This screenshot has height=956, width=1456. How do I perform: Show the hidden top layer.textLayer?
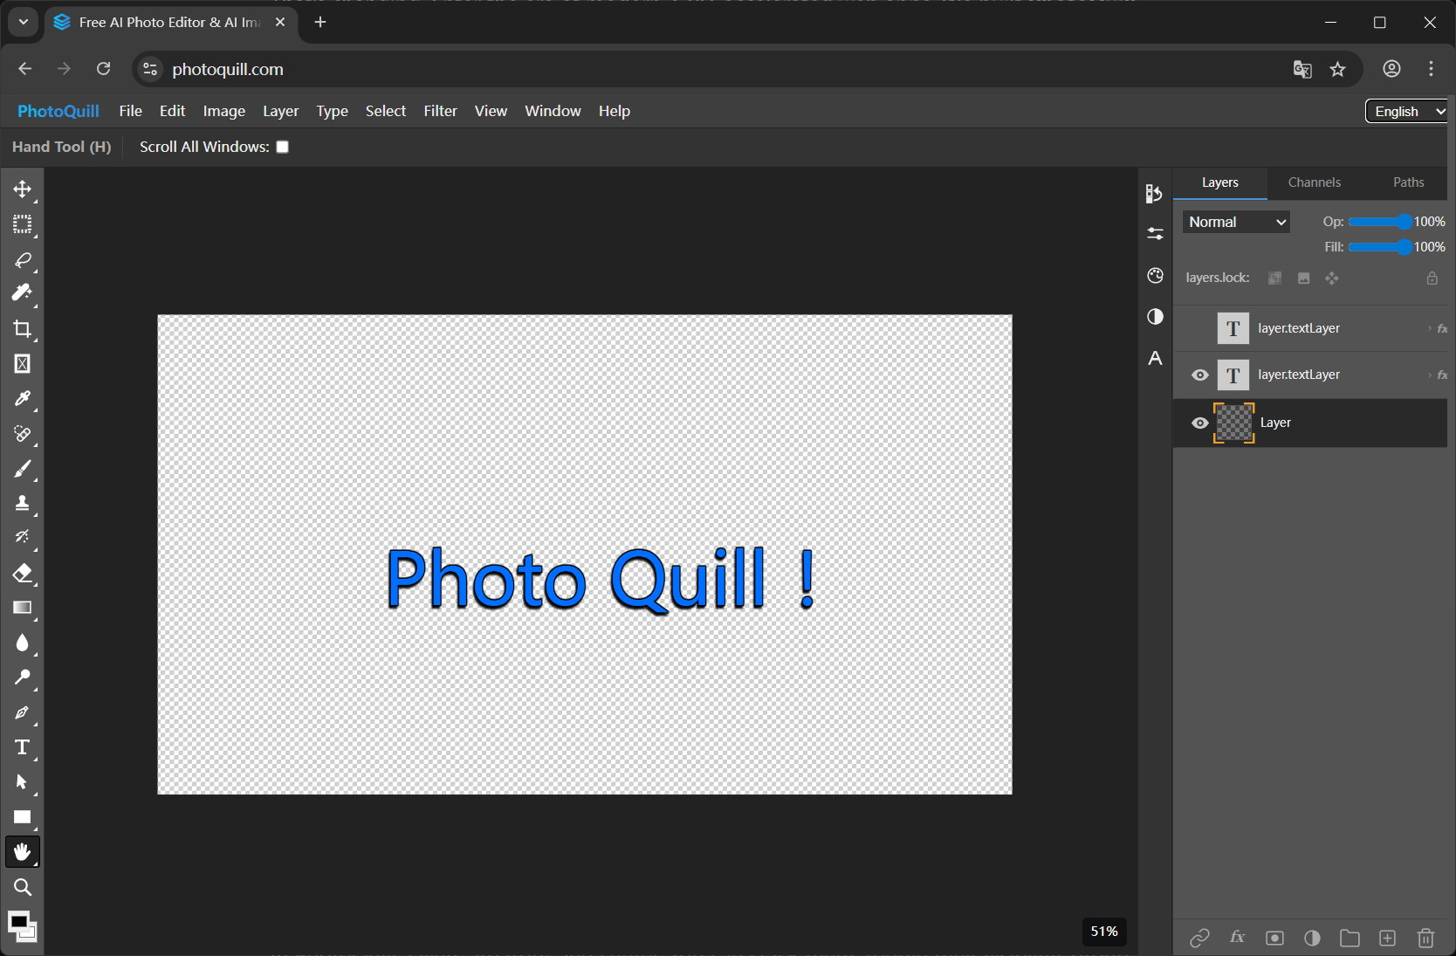pyautogui.click(x=1200, y=328)
